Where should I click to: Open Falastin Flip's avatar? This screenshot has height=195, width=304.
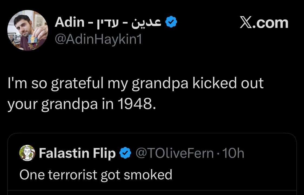pyautogui.click(x=27, y=153)
